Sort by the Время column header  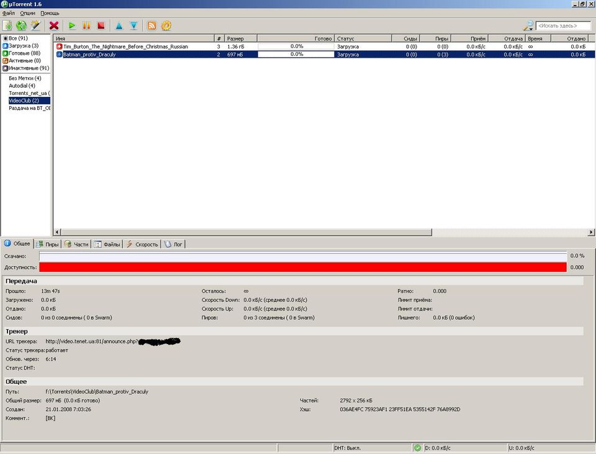pyautogui.click(x=538, y=39)
